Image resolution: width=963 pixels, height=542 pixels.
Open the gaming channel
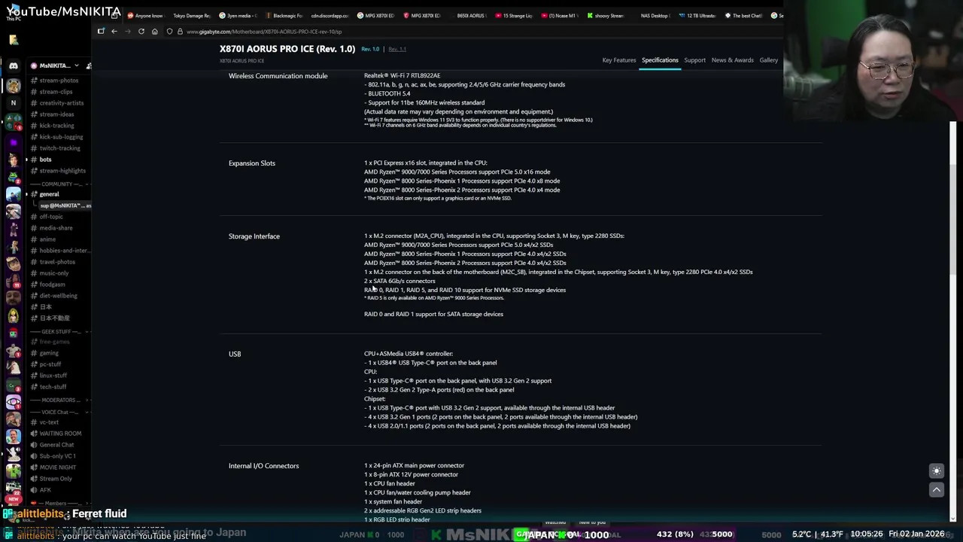49,352
